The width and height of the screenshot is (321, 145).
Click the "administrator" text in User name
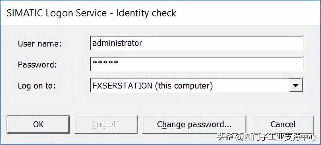point(117,43)
